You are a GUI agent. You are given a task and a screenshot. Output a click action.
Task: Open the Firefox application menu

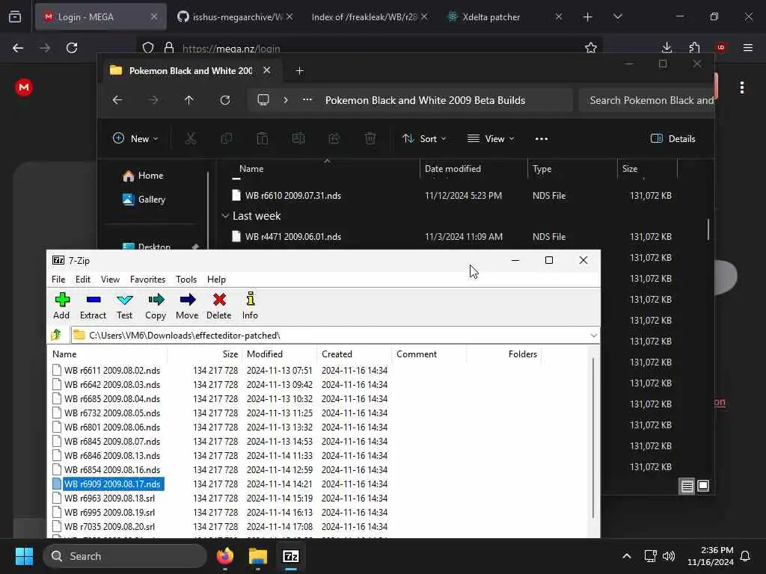pyautogui.click(x=747, y=48)
